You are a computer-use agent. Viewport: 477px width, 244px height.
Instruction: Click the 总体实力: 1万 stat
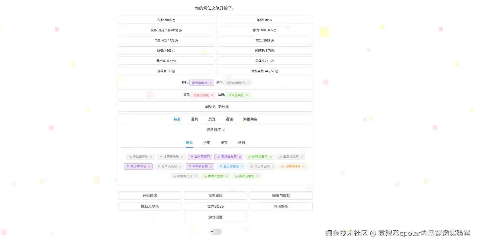click(x=265, y=61)
